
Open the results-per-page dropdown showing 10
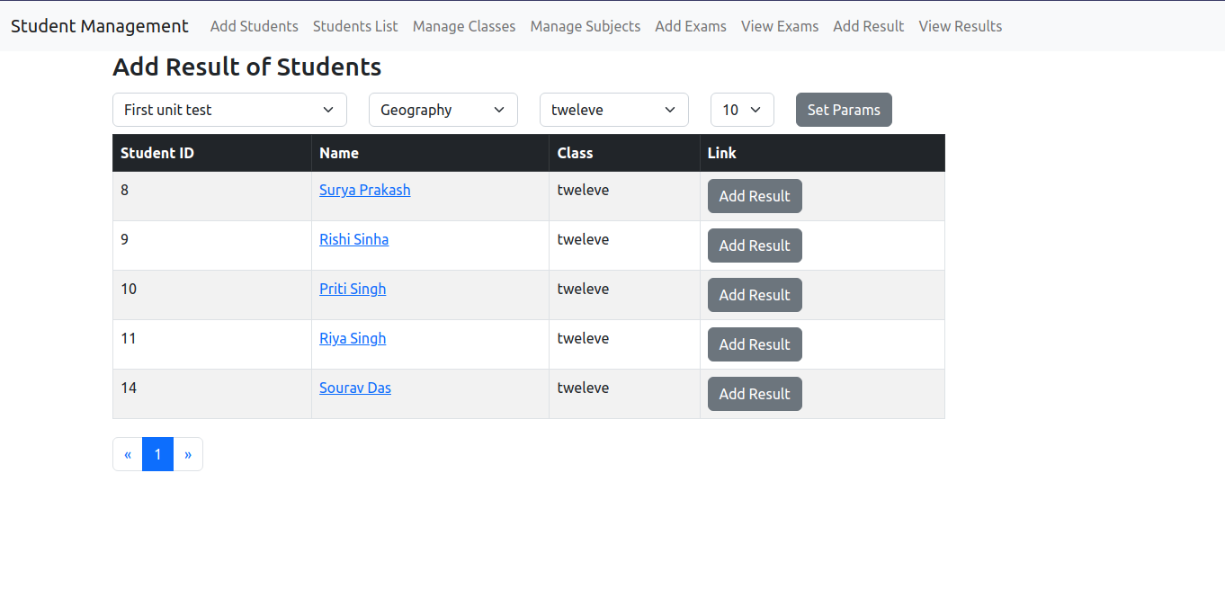(742, 109)
